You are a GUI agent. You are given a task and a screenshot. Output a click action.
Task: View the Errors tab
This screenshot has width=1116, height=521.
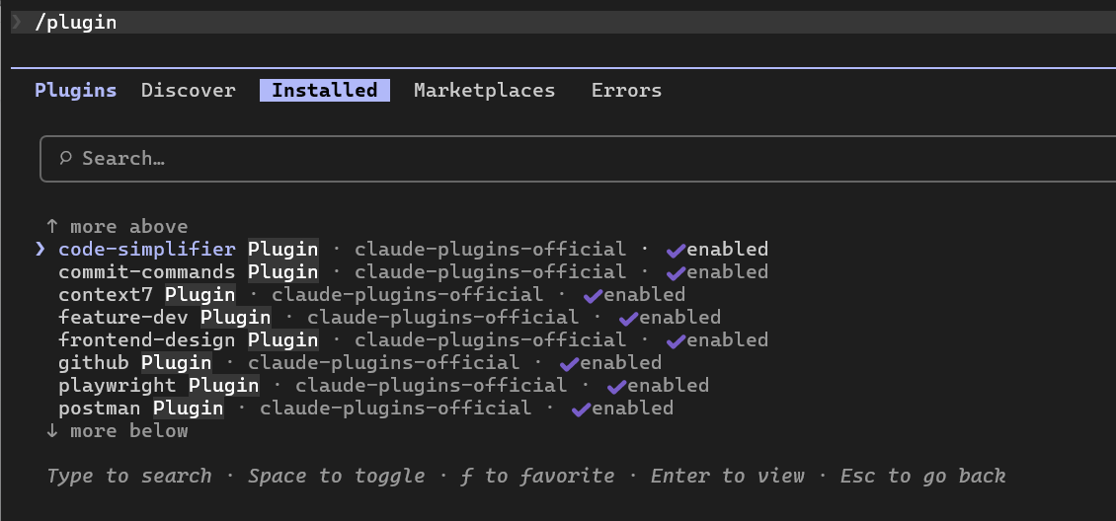[626, 90]
